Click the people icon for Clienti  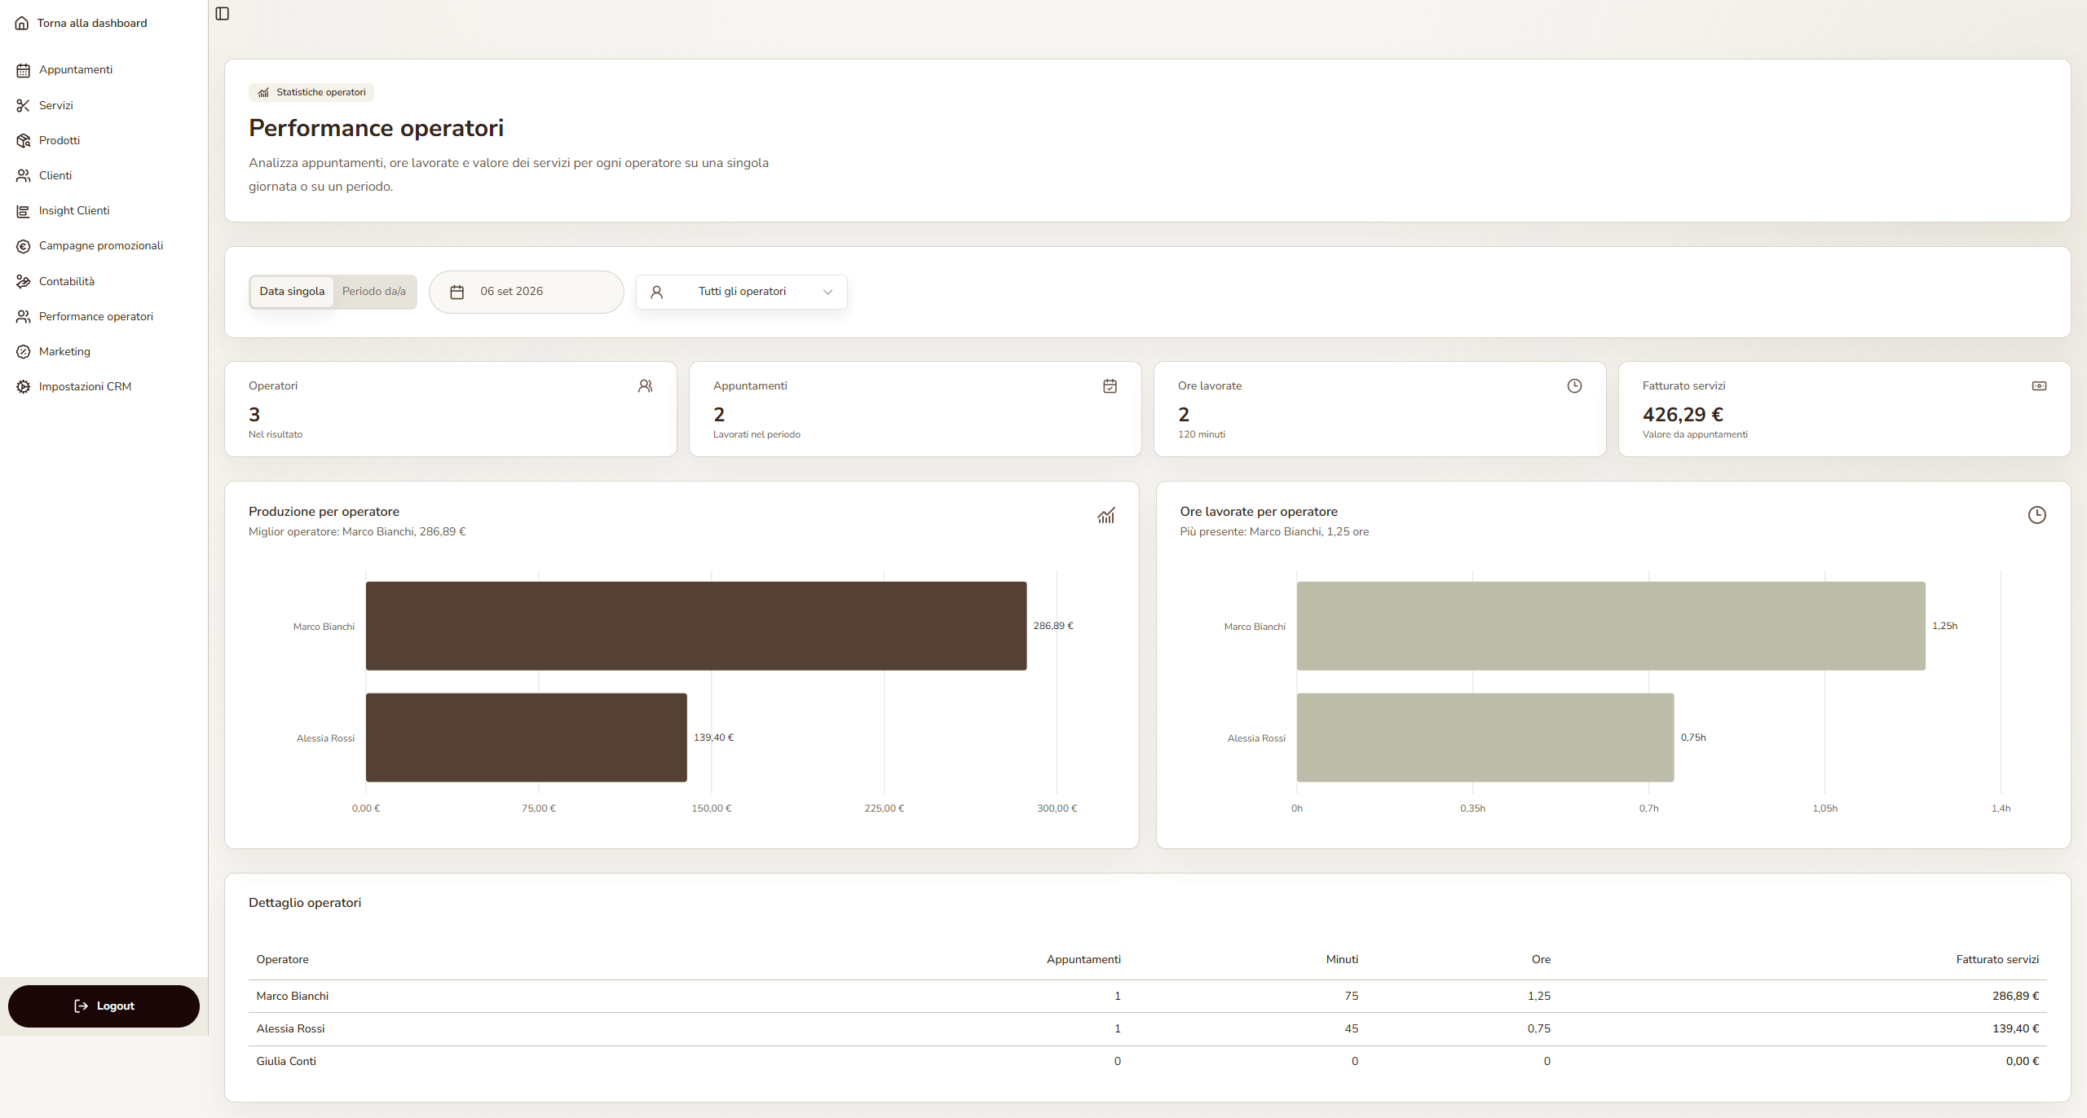point(23,175)
